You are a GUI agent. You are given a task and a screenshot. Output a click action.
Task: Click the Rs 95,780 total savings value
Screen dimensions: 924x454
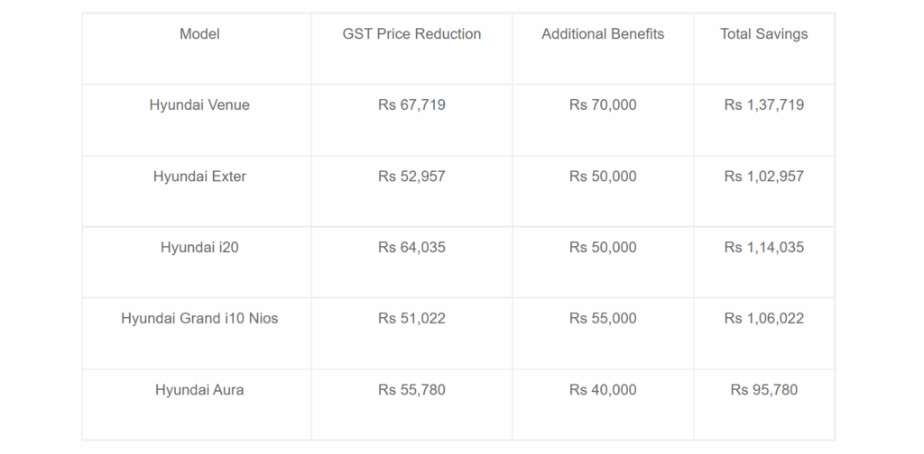coord(763,390)
